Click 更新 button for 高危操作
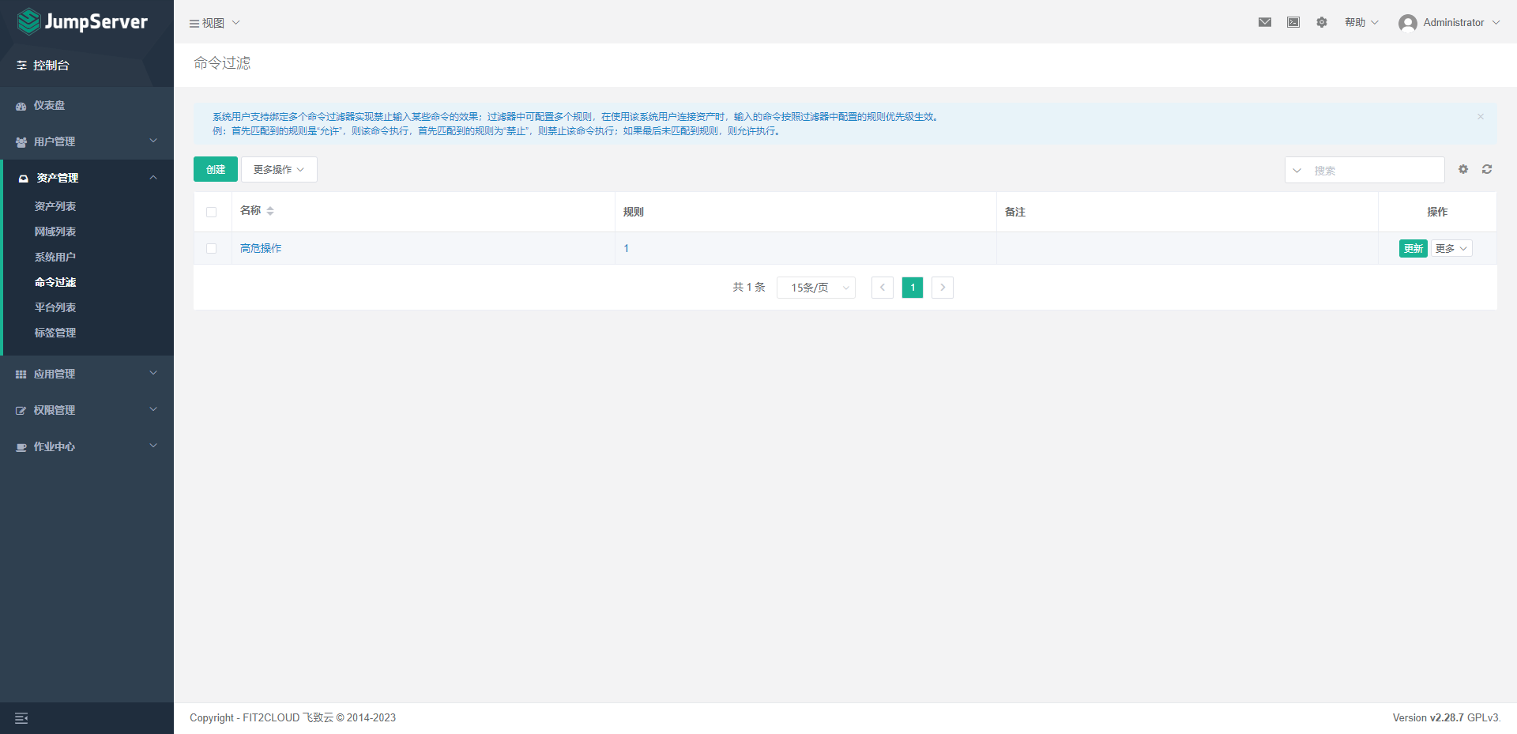Viewport: 1517px width, 734px height. [x=1413, y=248]
